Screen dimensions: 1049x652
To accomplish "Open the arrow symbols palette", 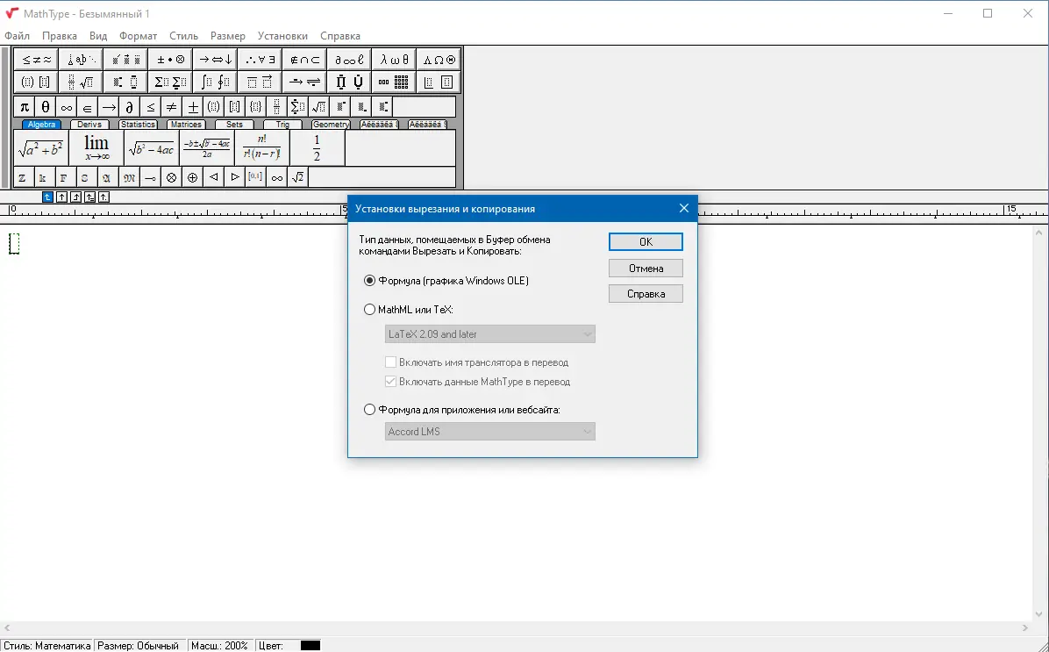I will pos(216,60).
